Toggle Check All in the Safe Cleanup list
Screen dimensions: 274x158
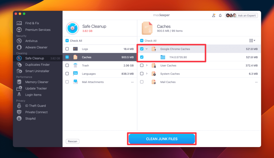pyautogui.click(x=67, y=41)
